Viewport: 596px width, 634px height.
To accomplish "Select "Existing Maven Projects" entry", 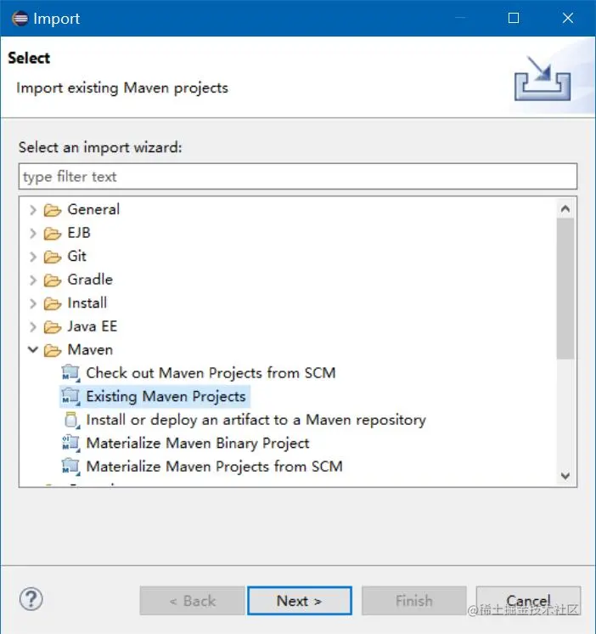I will click(x=166, y=397).
